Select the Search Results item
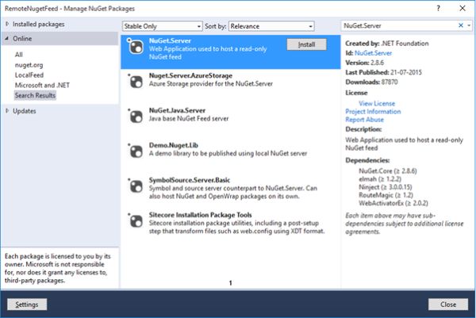 tap(35, 95)
